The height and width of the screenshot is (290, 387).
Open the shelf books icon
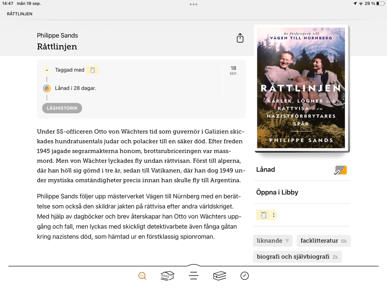[x=220, y=276]
